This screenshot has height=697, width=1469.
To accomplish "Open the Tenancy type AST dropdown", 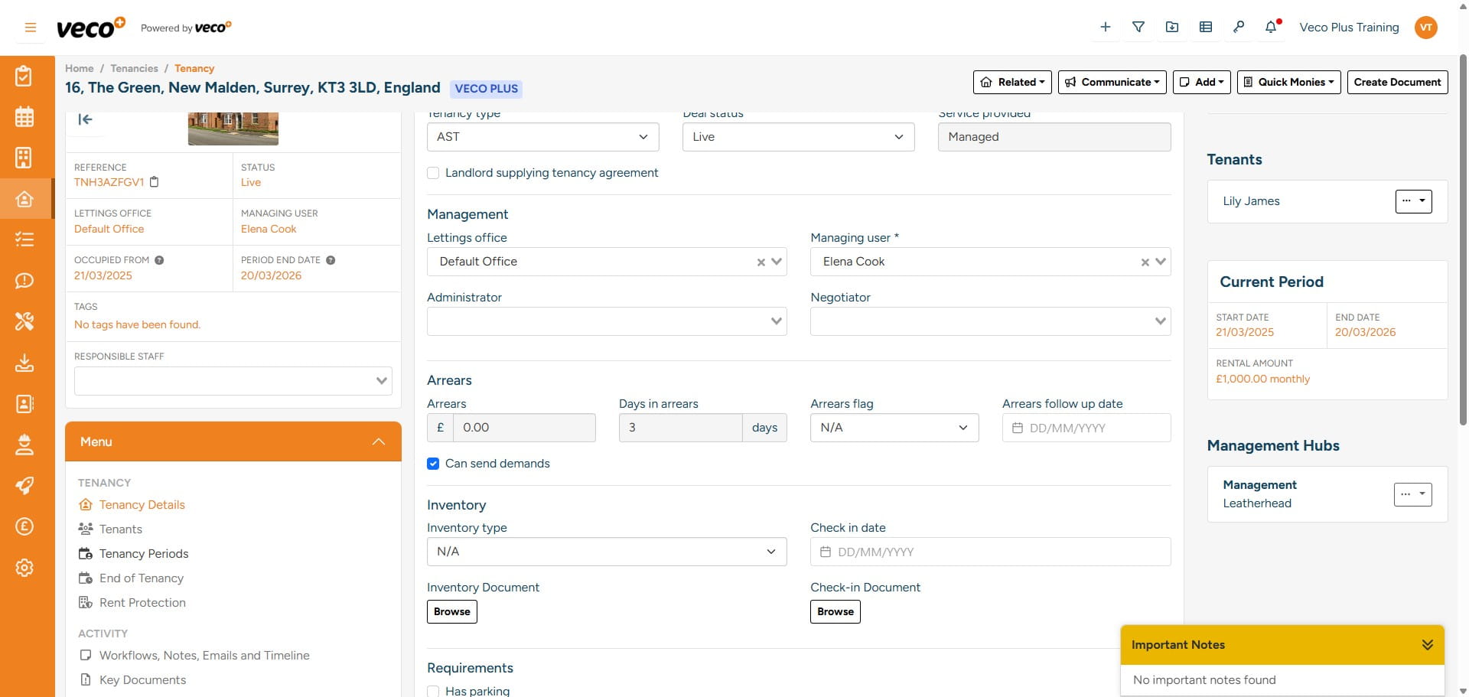I will tap(542, 137).
